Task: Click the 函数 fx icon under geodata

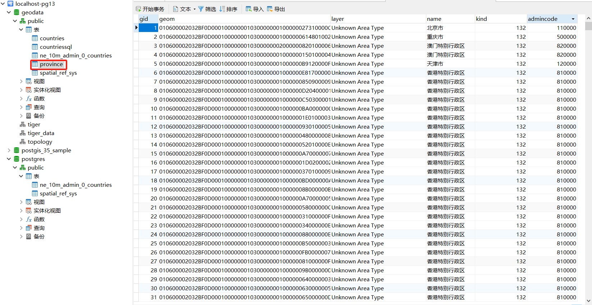Action: pos(29,98)
